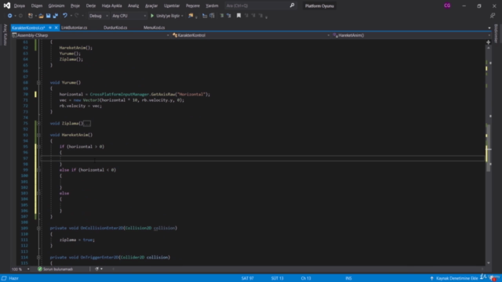This screenshot has width=502, height=282.
Task: Open the HareketAnim() member dropdown
Action: tap(412, 35)
